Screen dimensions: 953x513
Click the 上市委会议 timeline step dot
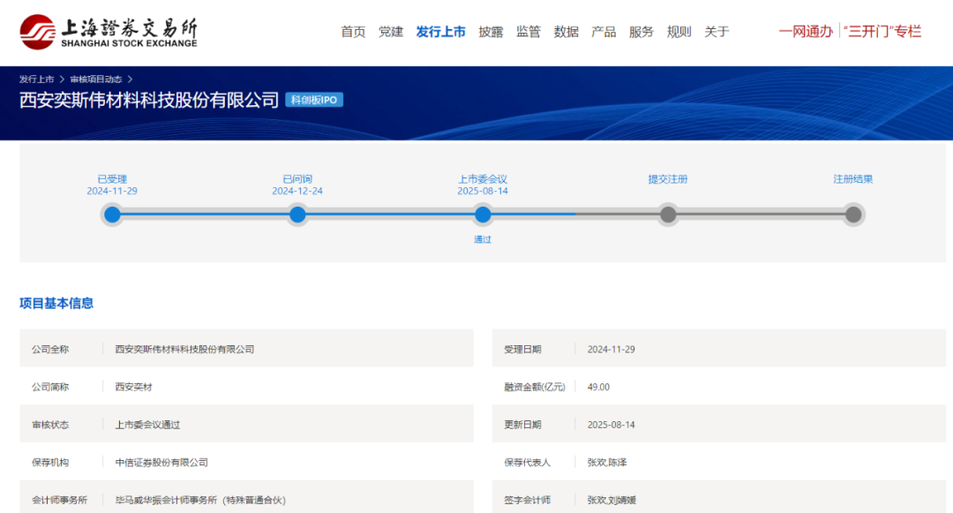click(483, 215)
